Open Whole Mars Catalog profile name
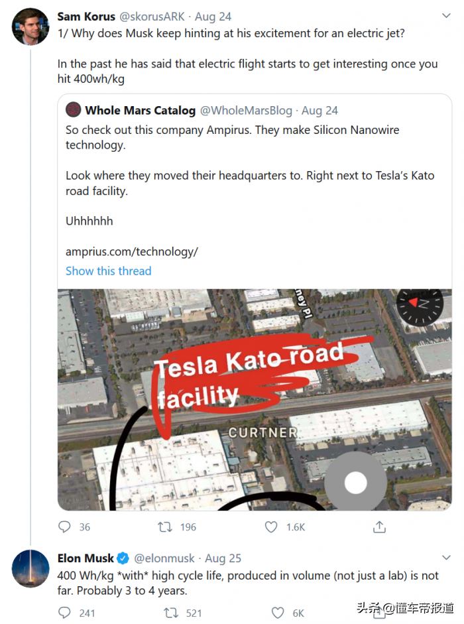The width and height of the screenshot is (464, 624). tap(141, 110)
